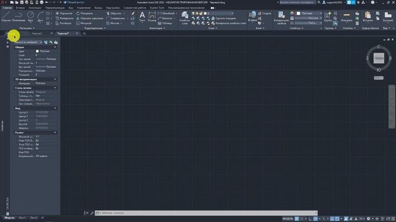
Task: Toggle ortho mode in status bar
Action: (x=311, y=219)
